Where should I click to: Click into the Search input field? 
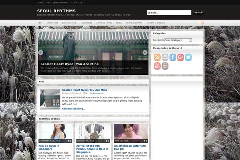(x=169, y=12)
